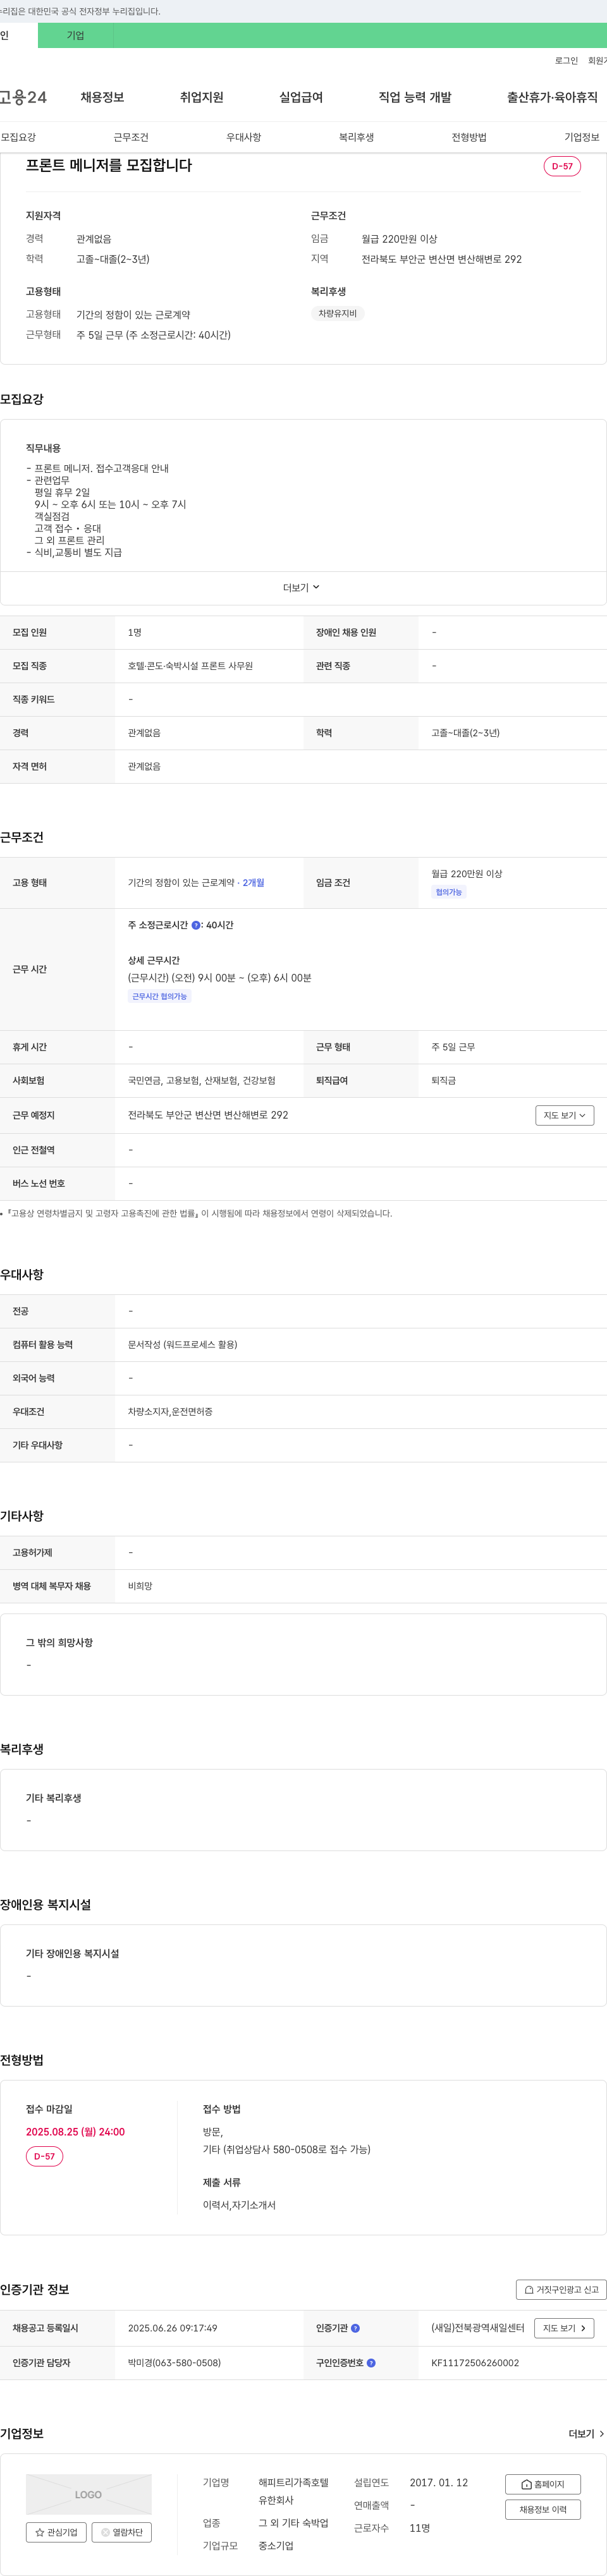This screenshot has height=2576, width=607.
Task: Open 채용정보 이력 button
Action: click(x=543, y=2509)
